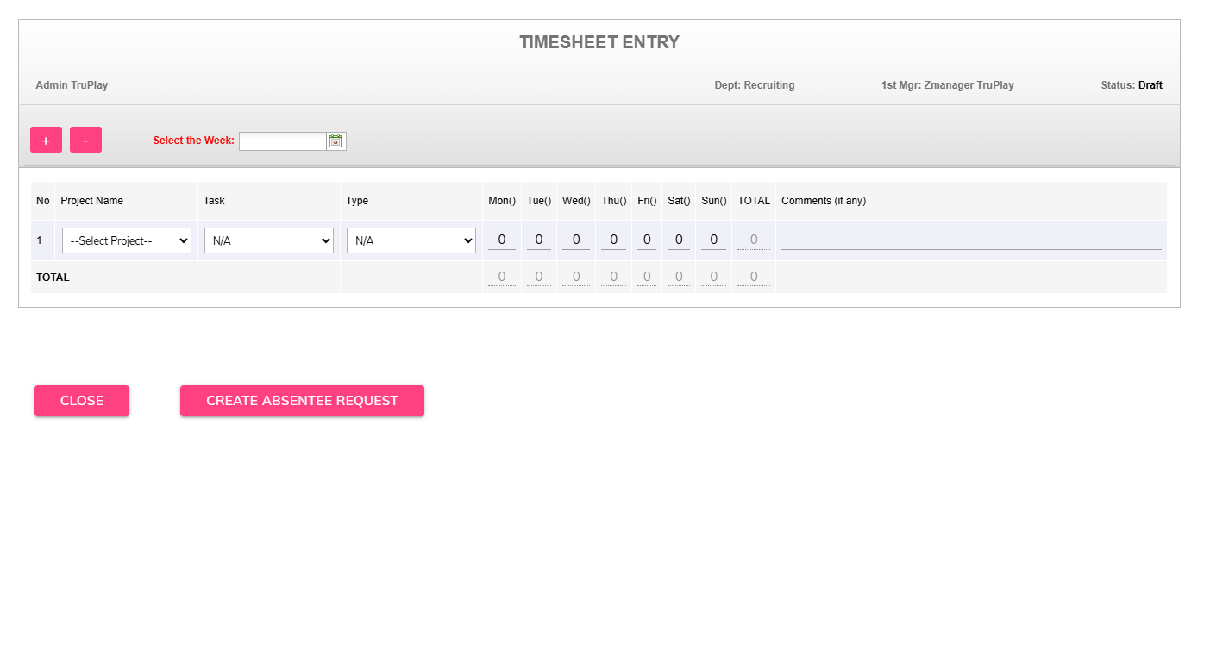The width and height of the screenshot is (1210, 662).
Task: Click the Wednesday hours entry box
Action: pos(575,240)
